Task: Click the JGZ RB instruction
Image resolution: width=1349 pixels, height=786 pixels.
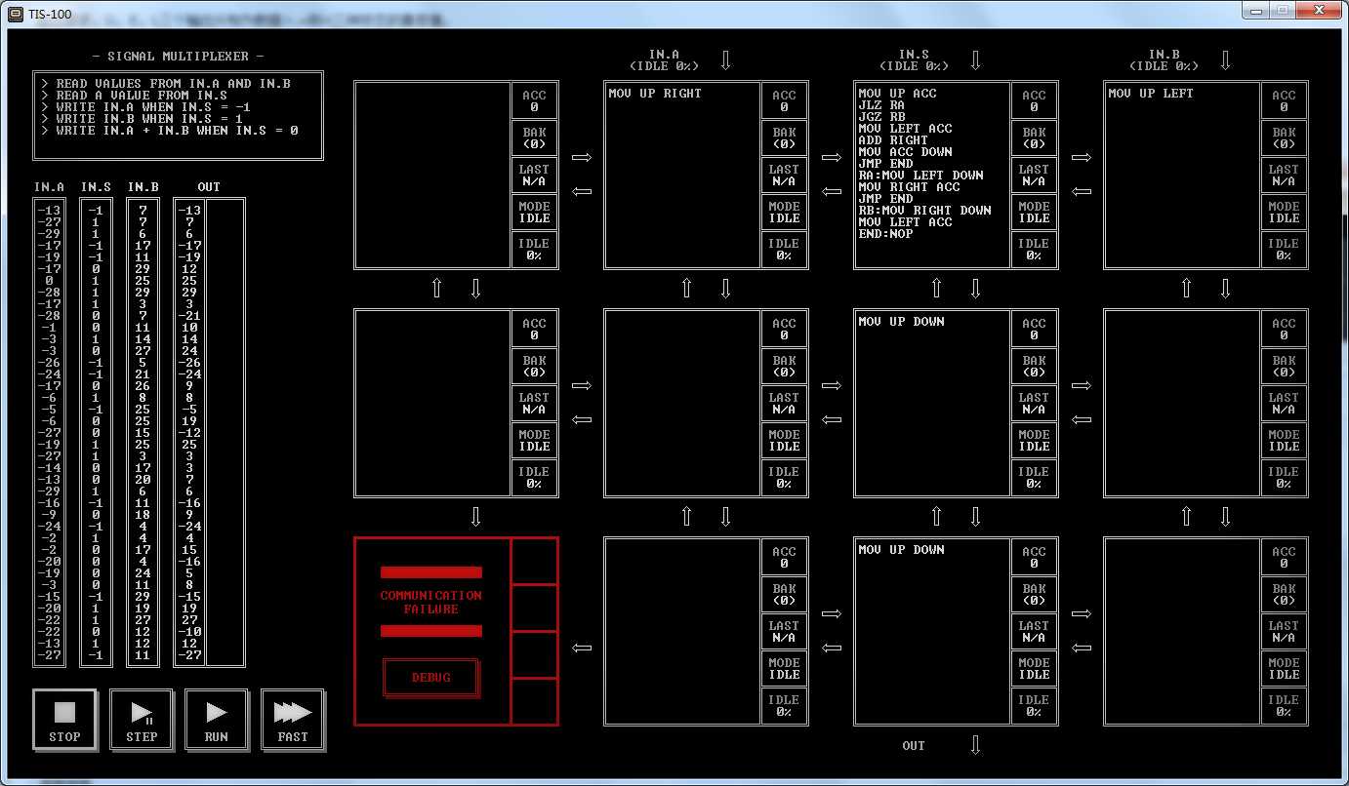Action: pos(881,117)
